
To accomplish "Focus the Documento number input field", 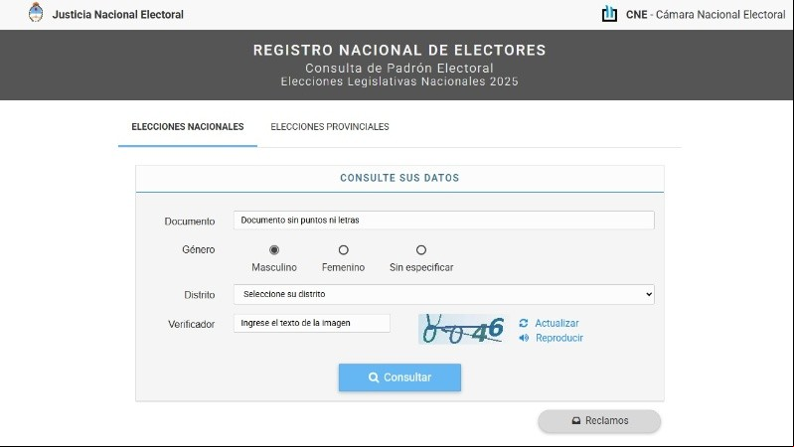I will (443, 221).
